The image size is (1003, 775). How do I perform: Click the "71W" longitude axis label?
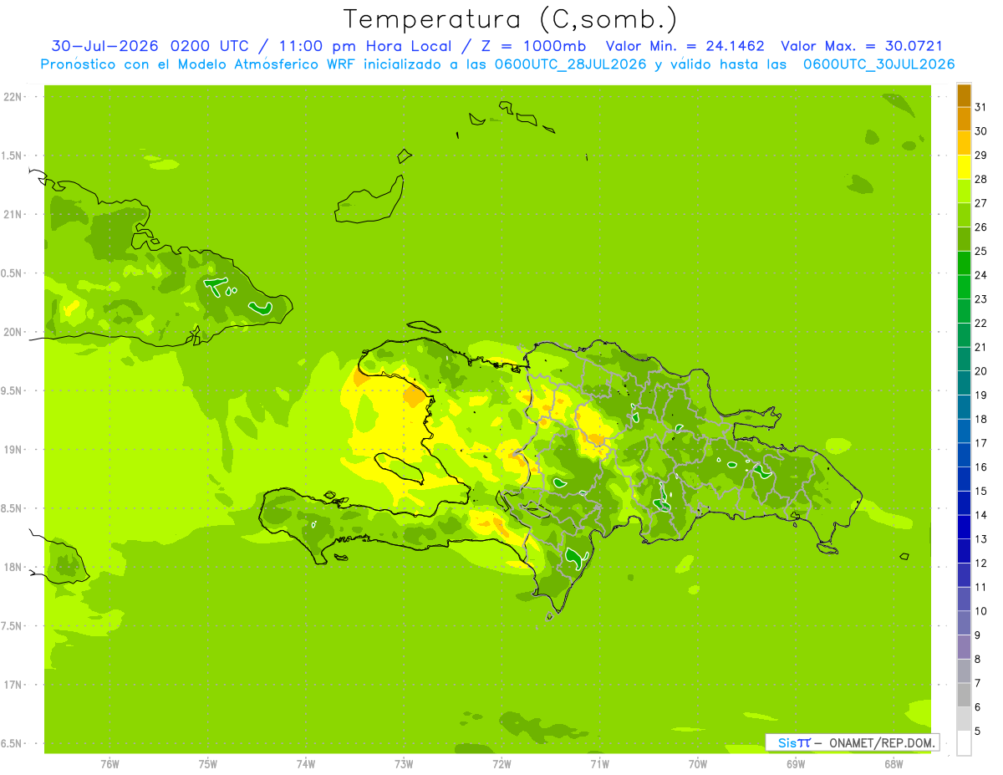599,764
